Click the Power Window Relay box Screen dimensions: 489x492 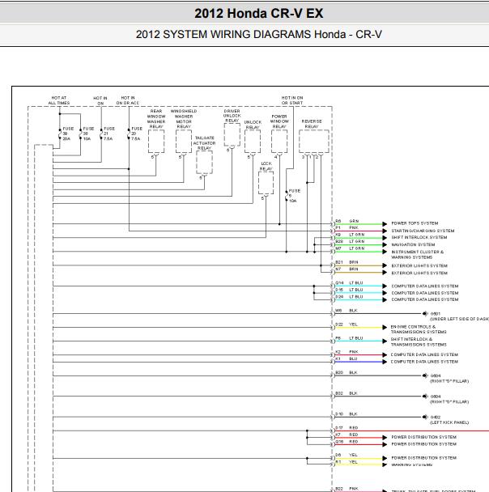[x=279, y=142]
